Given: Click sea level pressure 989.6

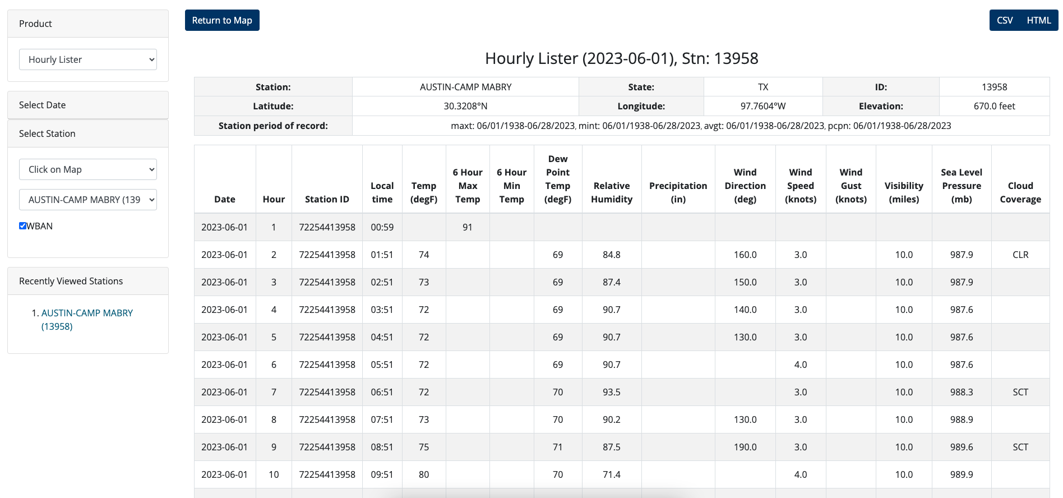Looking at the screenshot, I should (x=962, y=447).
